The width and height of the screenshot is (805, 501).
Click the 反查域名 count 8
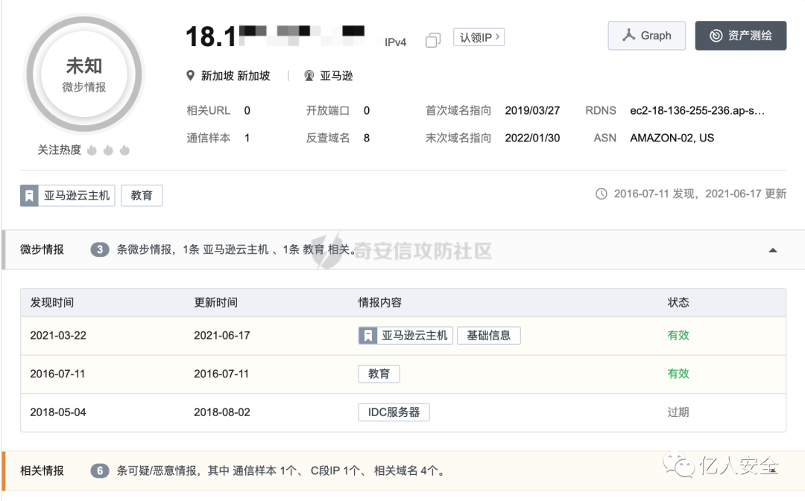click(x=367, y=138)
